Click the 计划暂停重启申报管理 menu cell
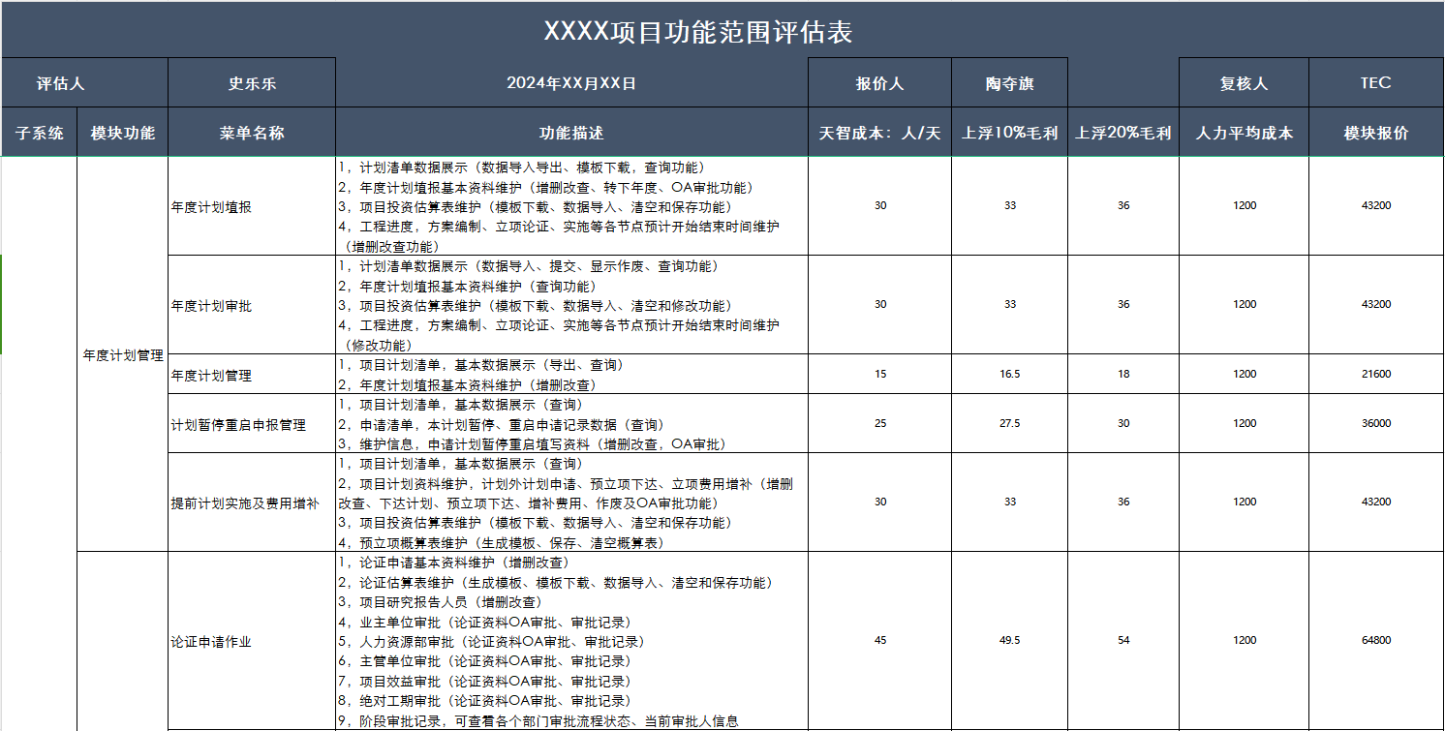The width and height of the screenshot is (1445, 731). coord(252,424)
